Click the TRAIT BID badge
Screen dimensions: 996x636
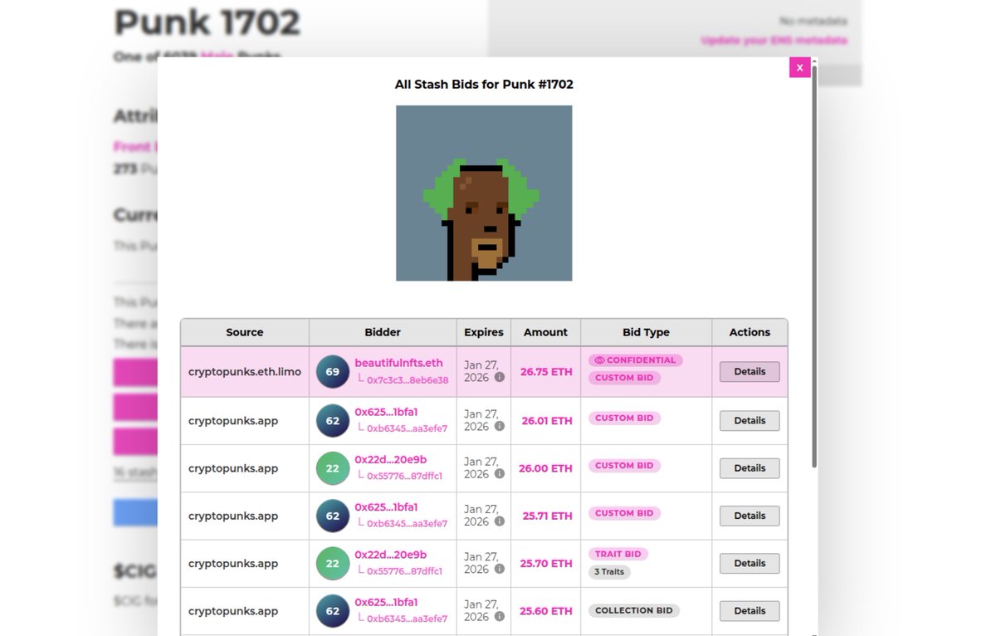pyautogui.click(x=618, y=554)
